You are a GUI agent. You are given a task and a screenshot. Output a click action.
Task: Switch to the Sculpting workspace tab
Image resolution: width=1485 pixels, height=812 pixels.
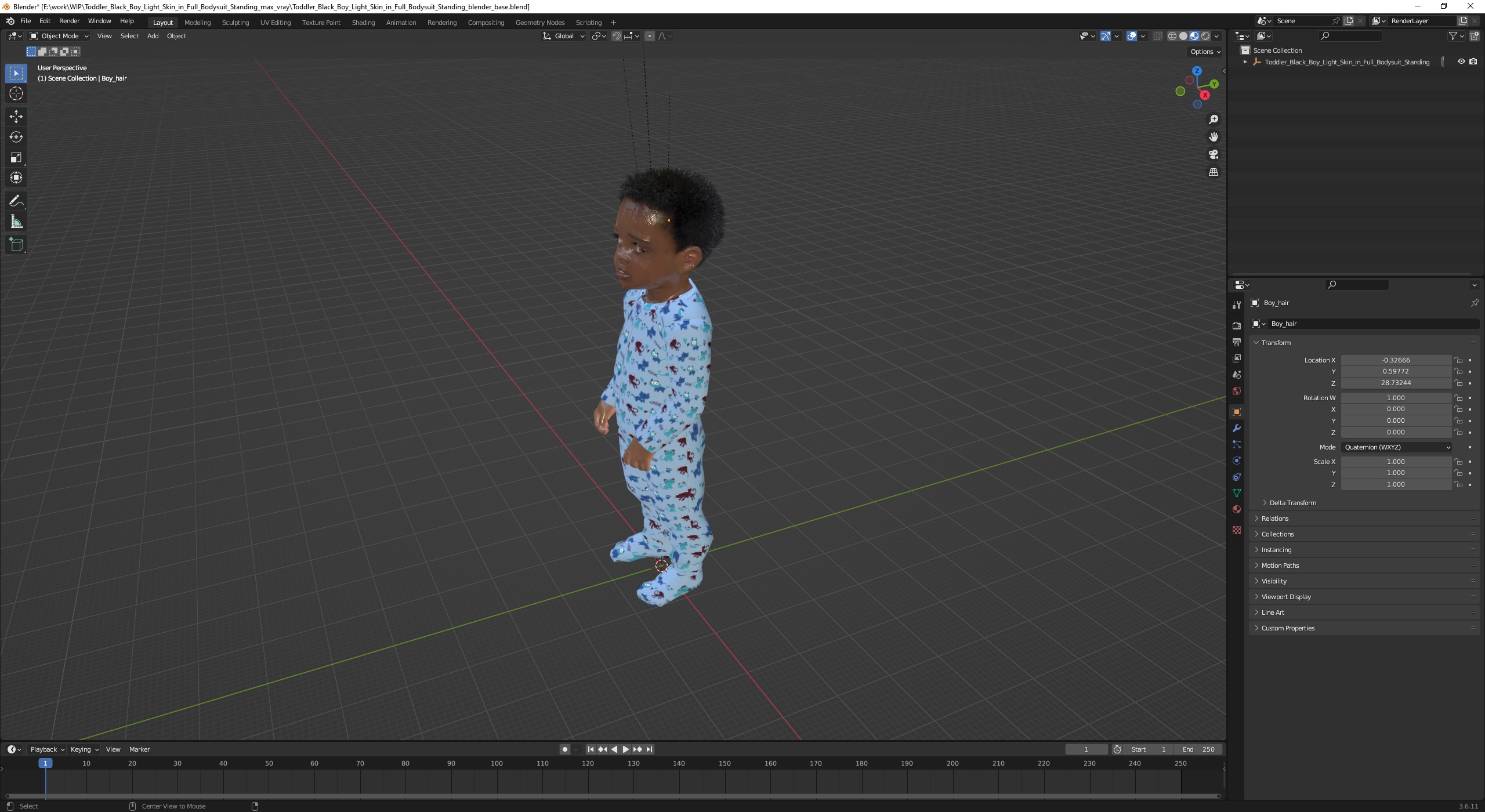(235, 23)
